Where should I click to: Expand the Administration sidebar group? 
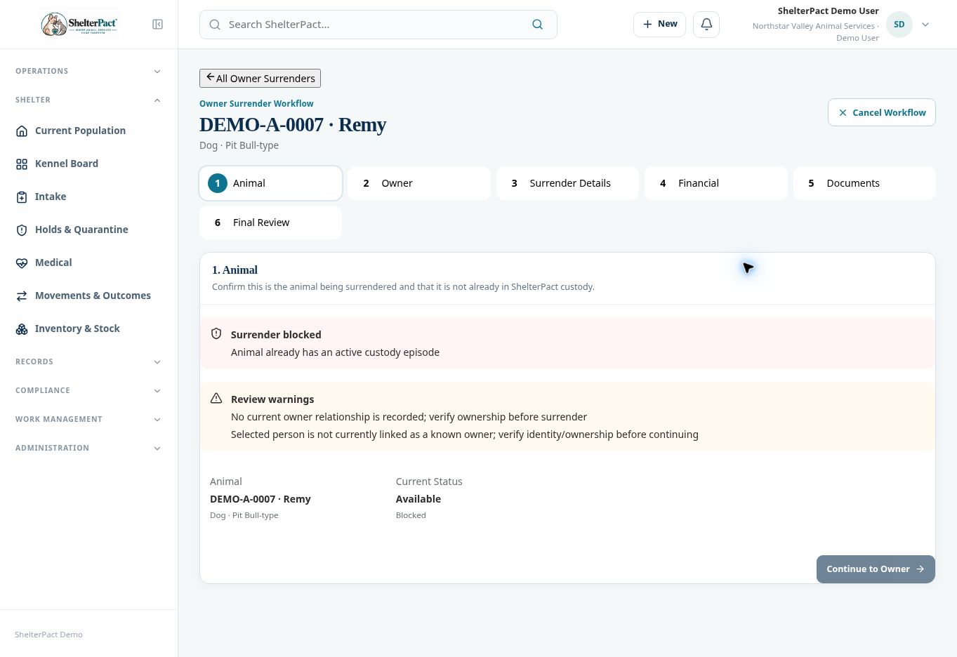pos(88,448)
